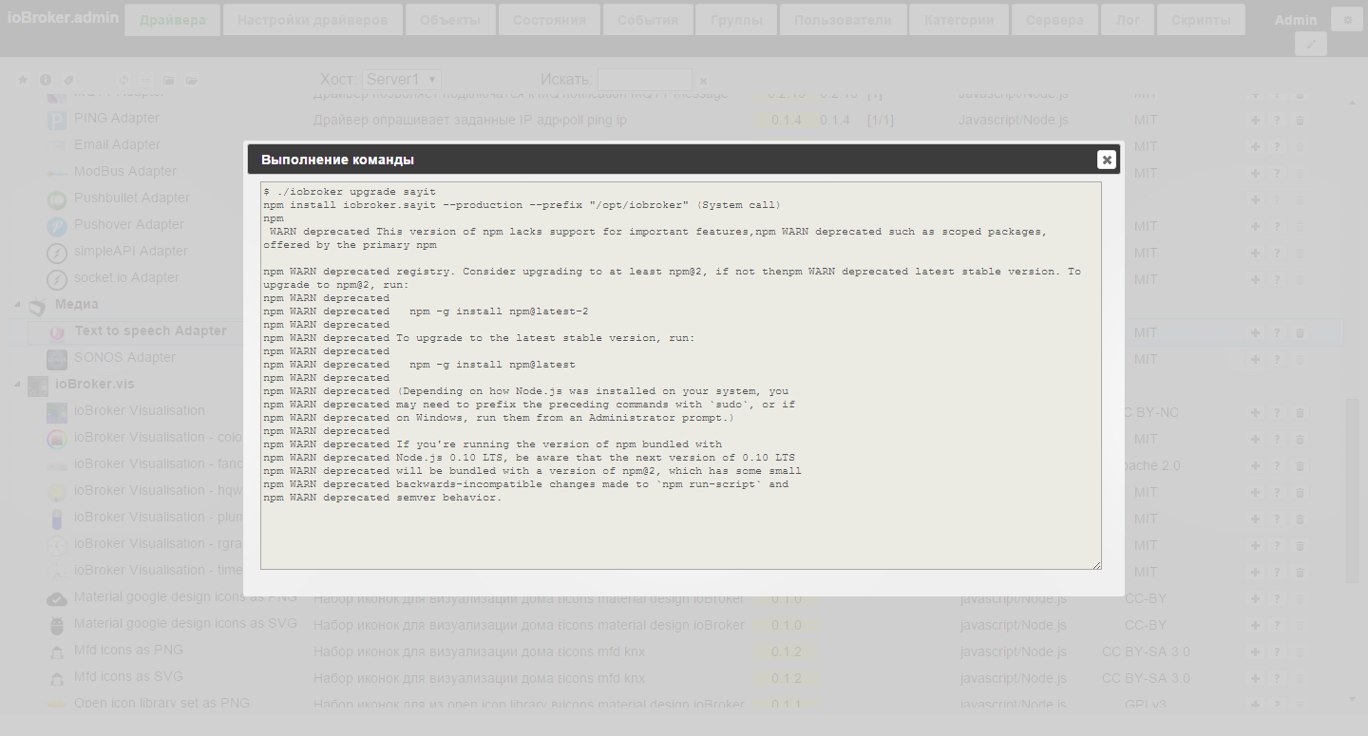Click the edit pencil button under Admin
This screenshot has height=736, width=1368.
pyautogui.click(x=1311, y=44)
